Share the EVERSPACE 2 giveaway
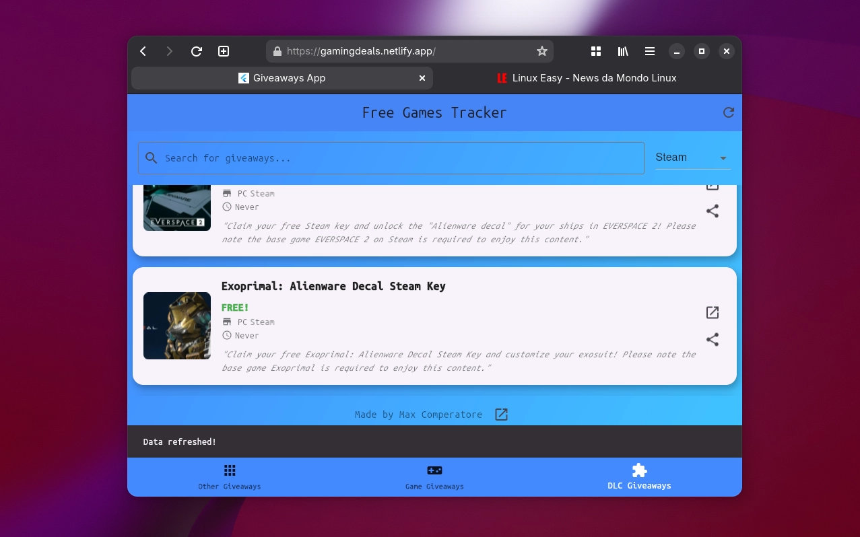 tap(713, 211)
